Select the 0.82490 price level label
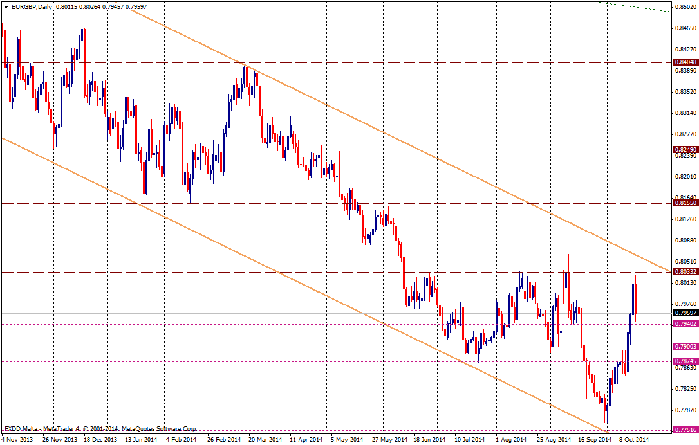The image size is (699, 445). pyautogui.click(x=685, y=149)
